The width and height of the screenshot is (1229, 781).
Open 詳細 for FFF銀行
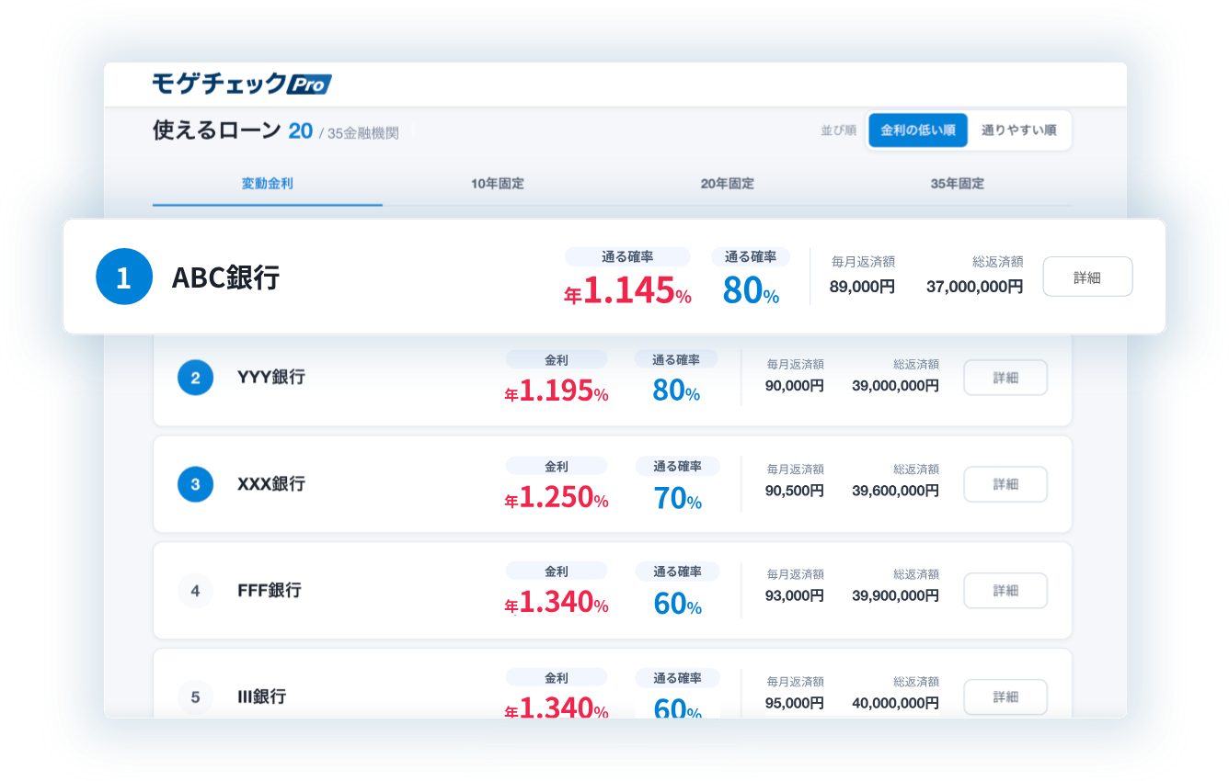(1005, 591)
